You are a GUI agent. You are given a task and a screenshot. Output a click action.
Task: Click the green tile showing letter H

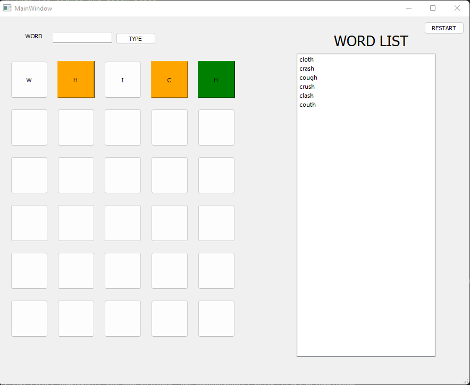point(216,80)
